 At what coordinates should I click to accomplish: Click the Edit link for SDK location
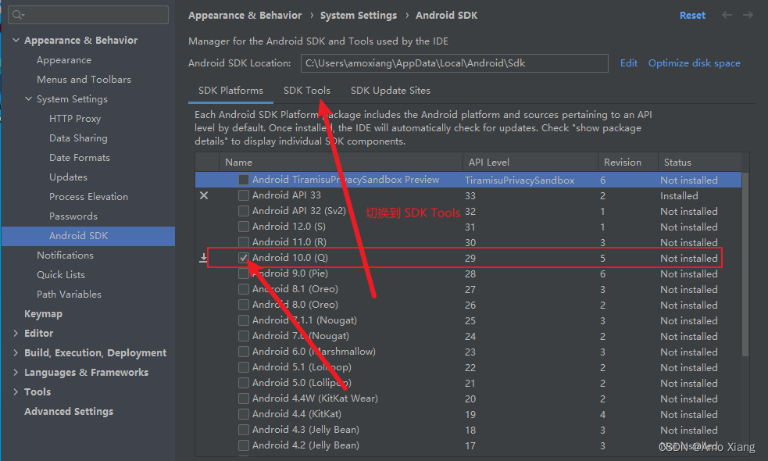point(629,63)
